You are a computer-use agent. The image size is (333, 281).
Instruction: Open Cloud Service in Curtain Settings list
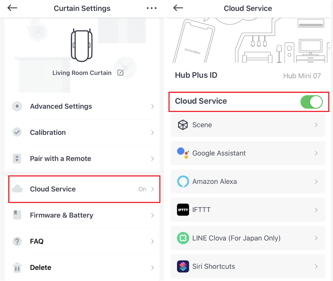tap(84, 189)
